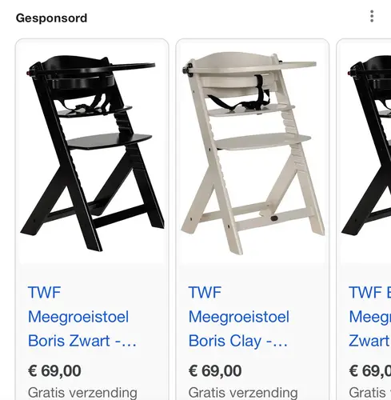
Task: Click the partially visible third chair image
Action: (366, 152)
